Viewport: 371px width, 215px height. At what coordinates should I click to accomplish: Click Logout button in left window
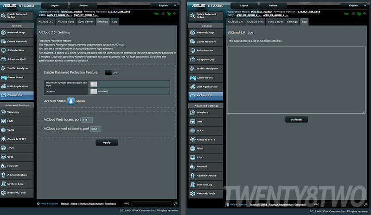[x=55, y=6]
